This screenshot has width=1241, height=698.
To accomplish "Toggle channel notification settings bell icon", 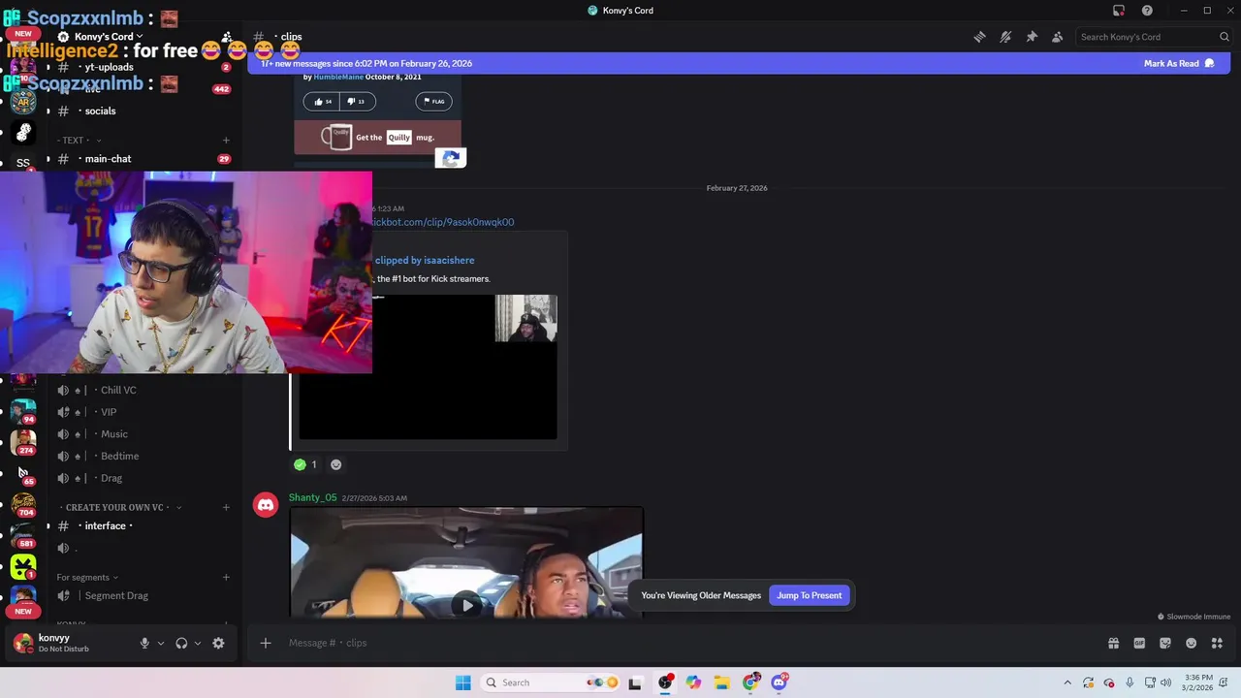I will [1005, 37].
